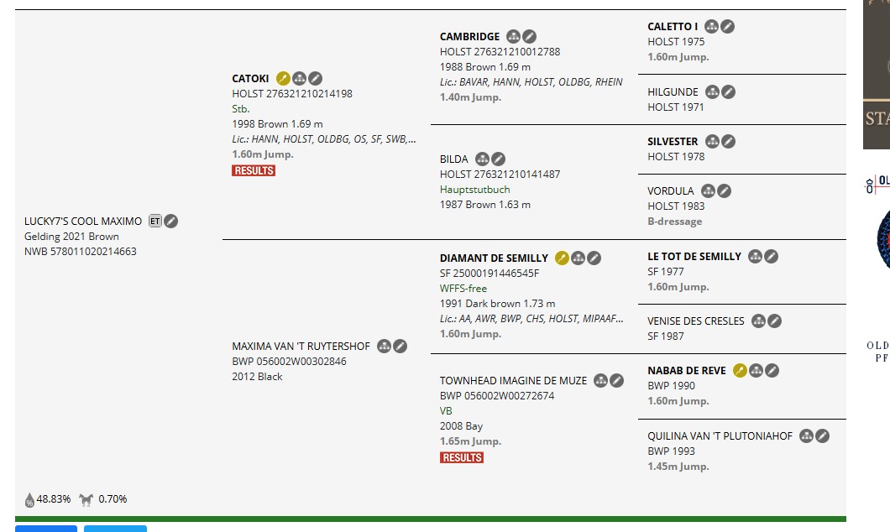This screenshot has width=890, height=532.
Task: Edit MAXIMA VAN 'T RUYTERSHOF with pencil icon
Action: click(x=400, y=346)
